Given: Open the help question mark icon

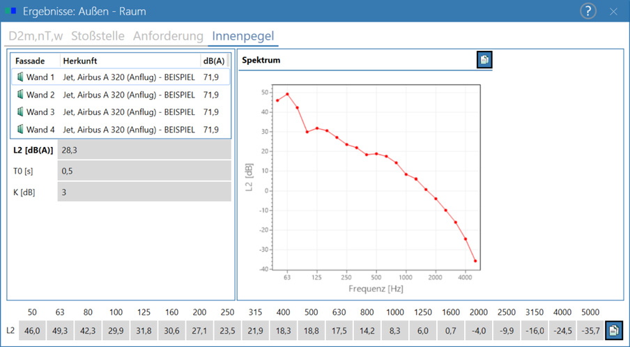Looking at the screenshot, I should coord(587,11).
